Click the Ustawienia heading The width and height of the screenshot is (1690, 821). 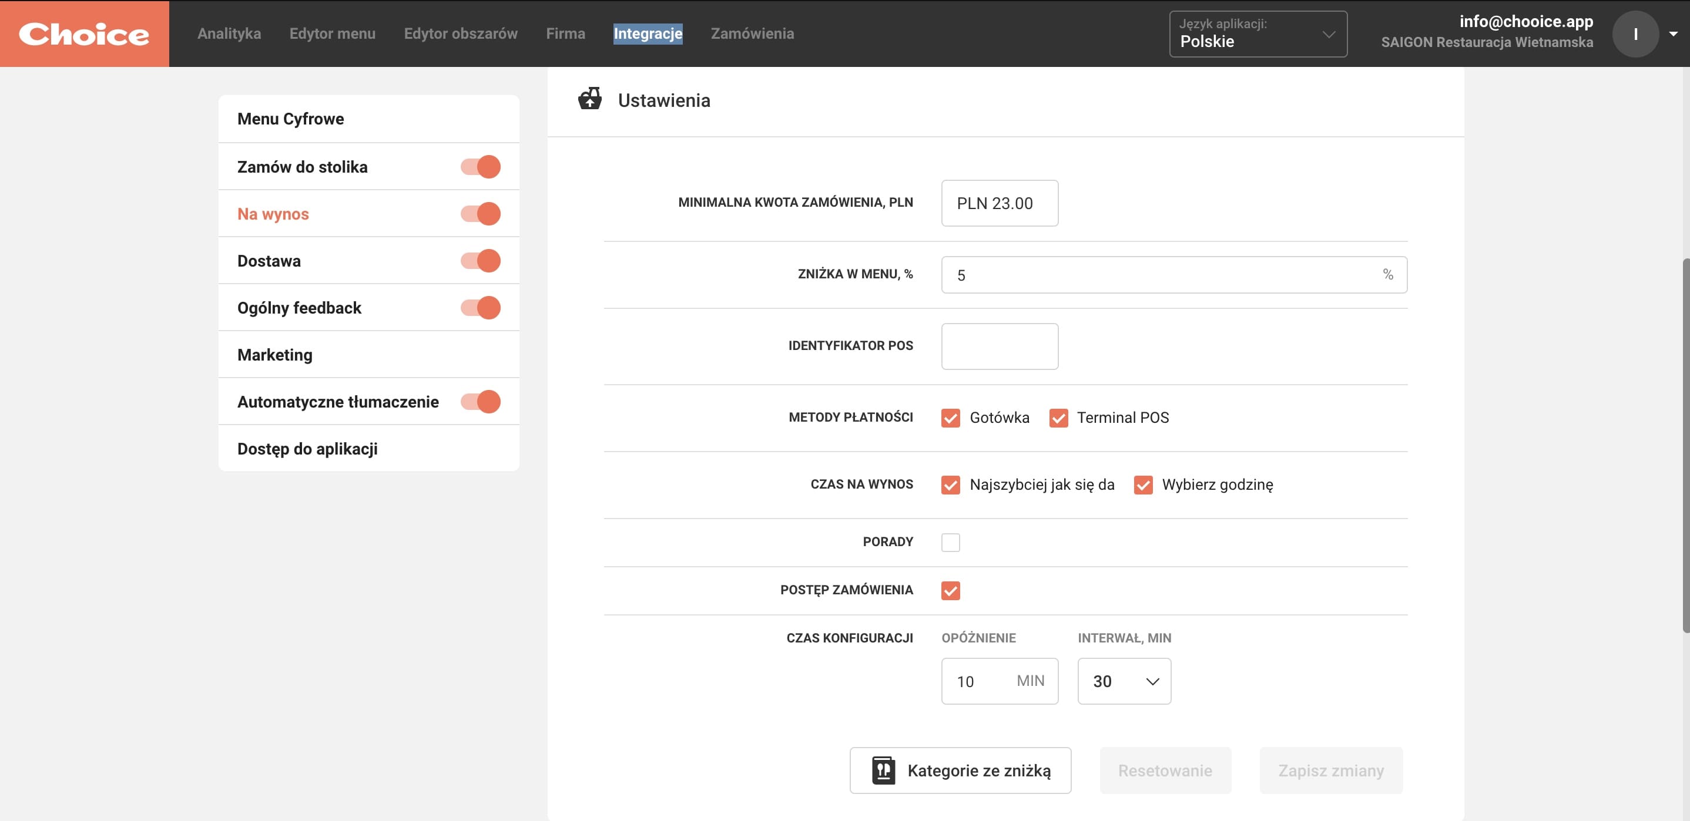pos(664,100)
